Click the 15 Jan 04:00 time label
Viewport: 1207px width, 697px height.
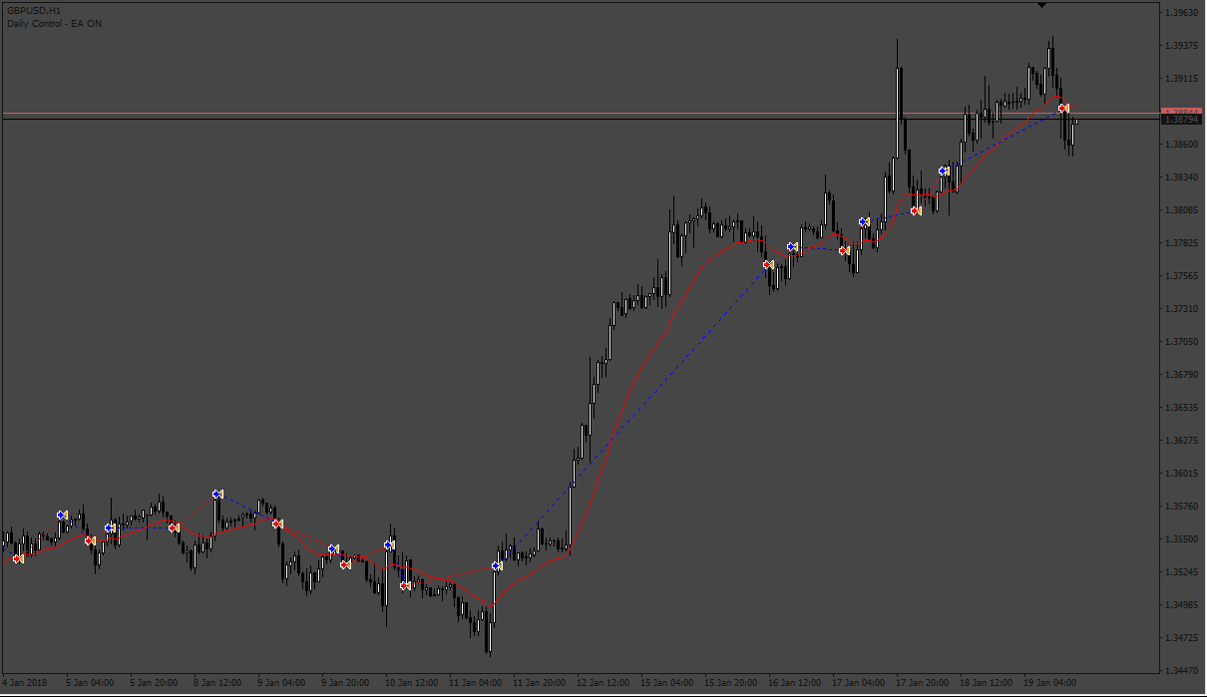666,684
